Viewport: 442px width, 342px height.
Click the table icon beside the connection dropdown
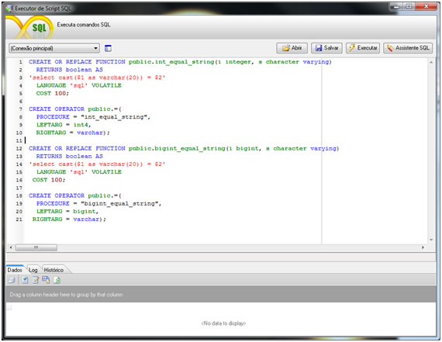pyautogui.click(x=108, y=48)
